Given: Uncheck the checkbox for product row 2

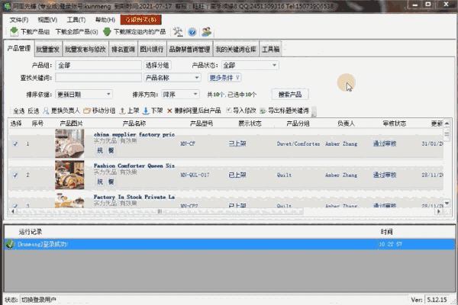Looking at the screenshot, I should click(15, 175).
